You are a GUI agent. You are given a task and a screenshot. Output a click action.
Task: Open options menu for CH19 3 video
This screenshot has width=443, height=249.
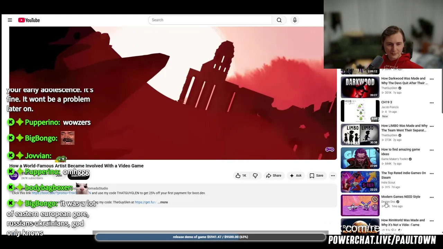(432, 103)
